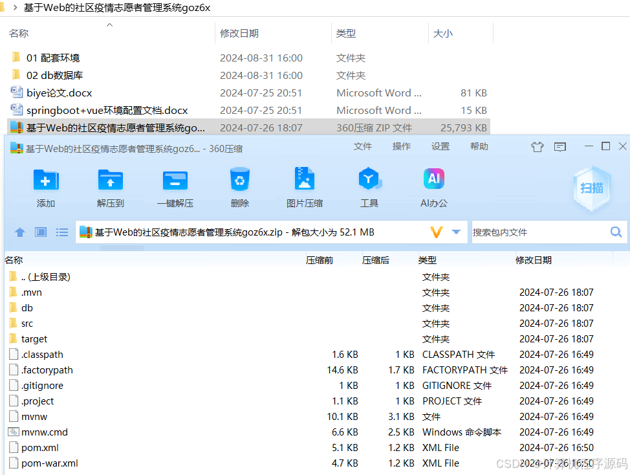Open the 帮助 menu in 360压缩
Image resolution: width=630 pixels, height=475 pixels.
[479, 146]
